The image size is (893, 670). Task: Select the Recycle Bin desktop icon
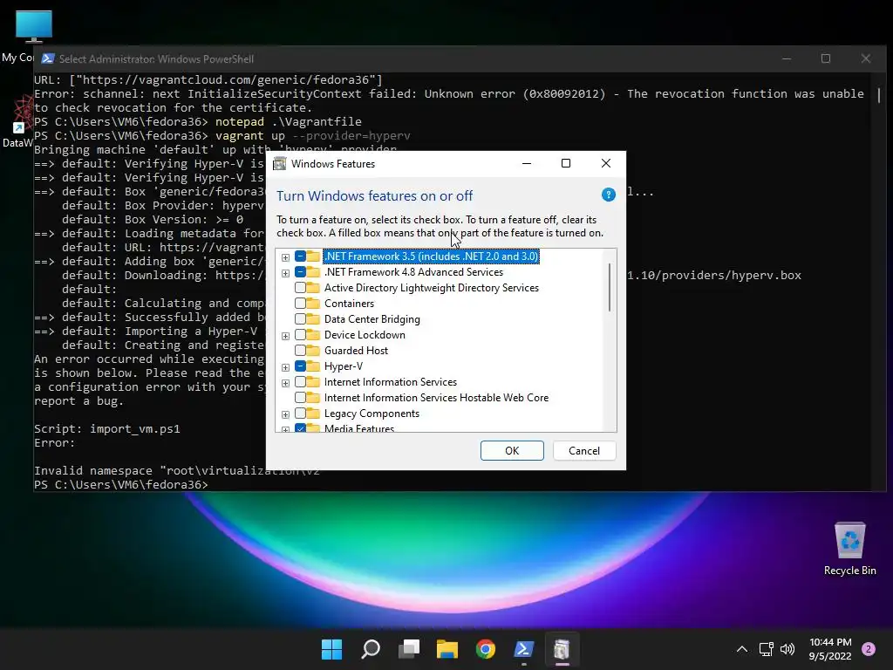point(849,541)
